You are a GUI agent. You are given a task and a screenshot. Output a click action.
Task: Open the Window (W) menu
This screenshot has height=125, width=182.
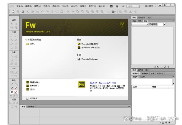92,6
